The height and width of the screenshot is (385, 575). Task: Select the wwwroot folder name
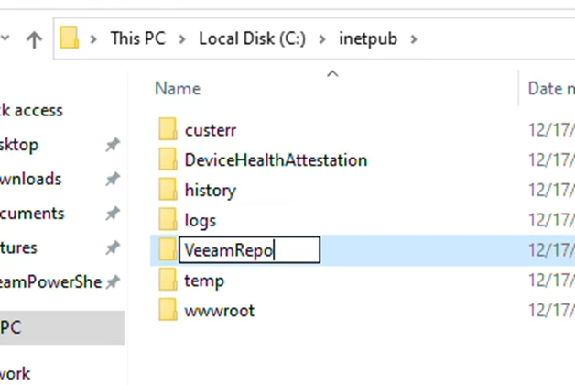point(220,311)
